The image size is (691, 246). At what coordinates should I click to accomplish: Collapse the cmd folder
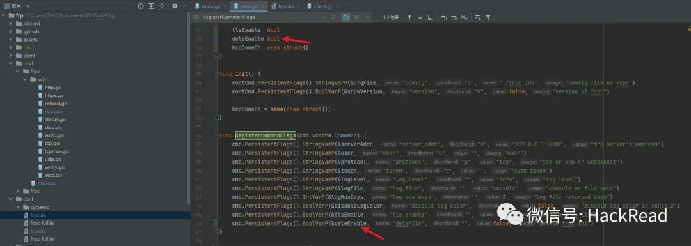tap(11, 63)
